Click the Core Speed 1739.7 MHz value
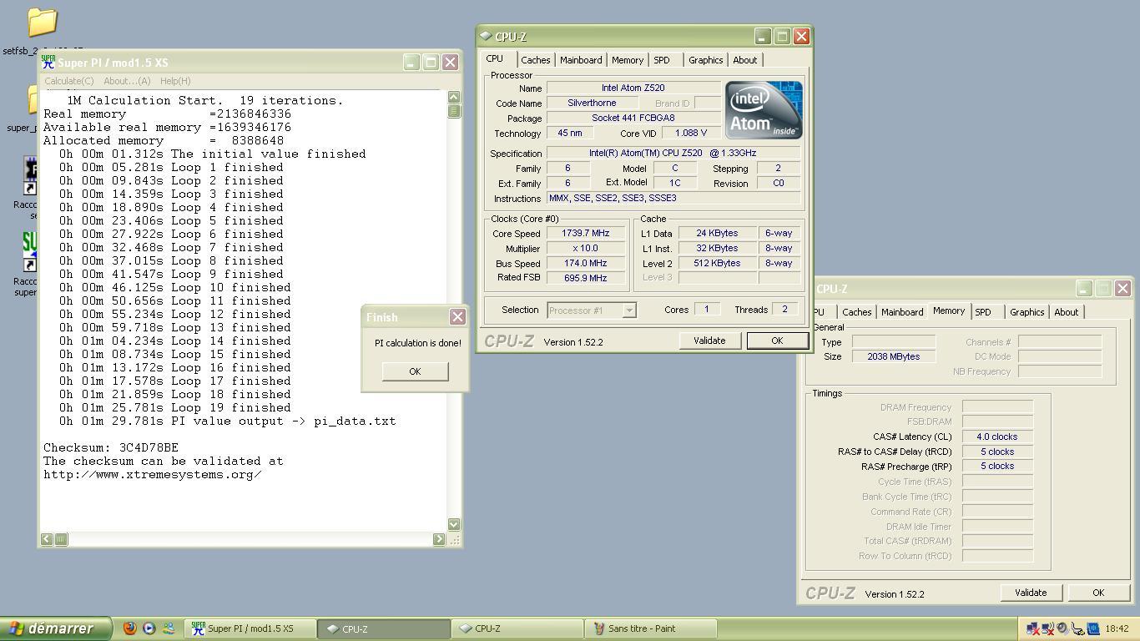 pos(586,234)
